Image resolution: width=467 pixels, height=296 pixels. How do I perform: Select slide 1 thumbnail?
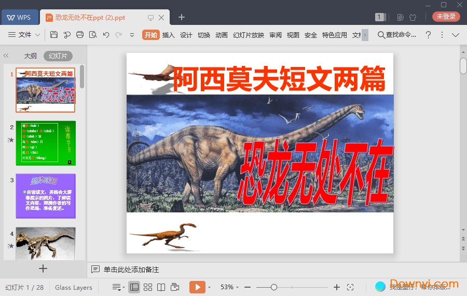(x=46, y=90)
